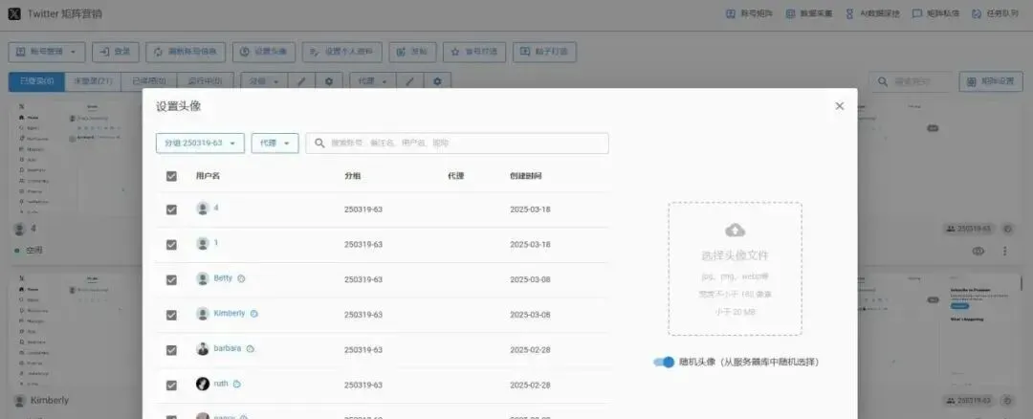This screenshot has height=419, width=1033.
Task: Click ruth's avatar photo in the list
Action: (x=203, y=384)
